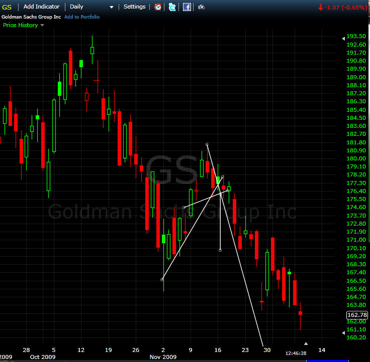Image resolution: width=370 pixels, height=362 pixels.
Task: Click the 30 date label on the time axis
Action: [x=267, y=350]
